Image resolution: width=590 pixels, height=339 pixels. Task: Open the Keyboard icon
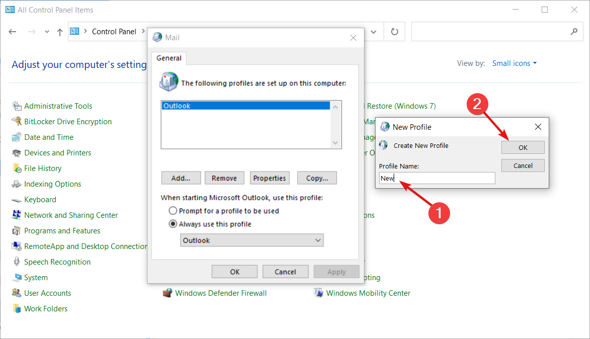click(17, 200)
